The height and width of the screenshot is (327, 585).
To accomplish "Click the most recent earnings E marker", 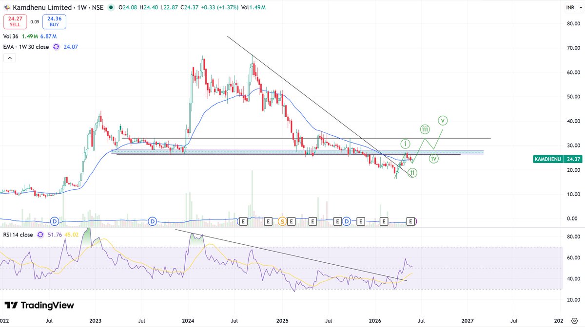I will pyautogui.click(x=411, y=221).
